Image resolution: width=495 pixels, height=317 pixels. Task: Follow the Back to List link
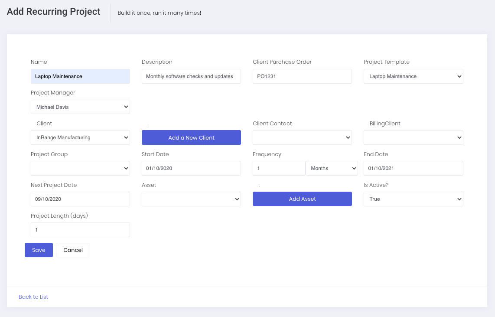(33, 297)
